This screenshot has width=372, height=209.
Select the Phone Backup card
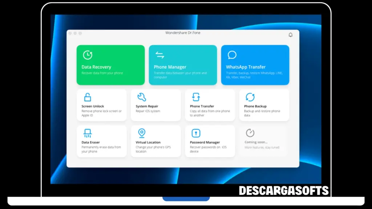pyautogui.click(x=264, y=105)
